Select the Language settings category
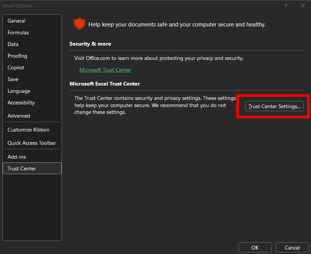The image size is (311, 254). tap(19, 91)
